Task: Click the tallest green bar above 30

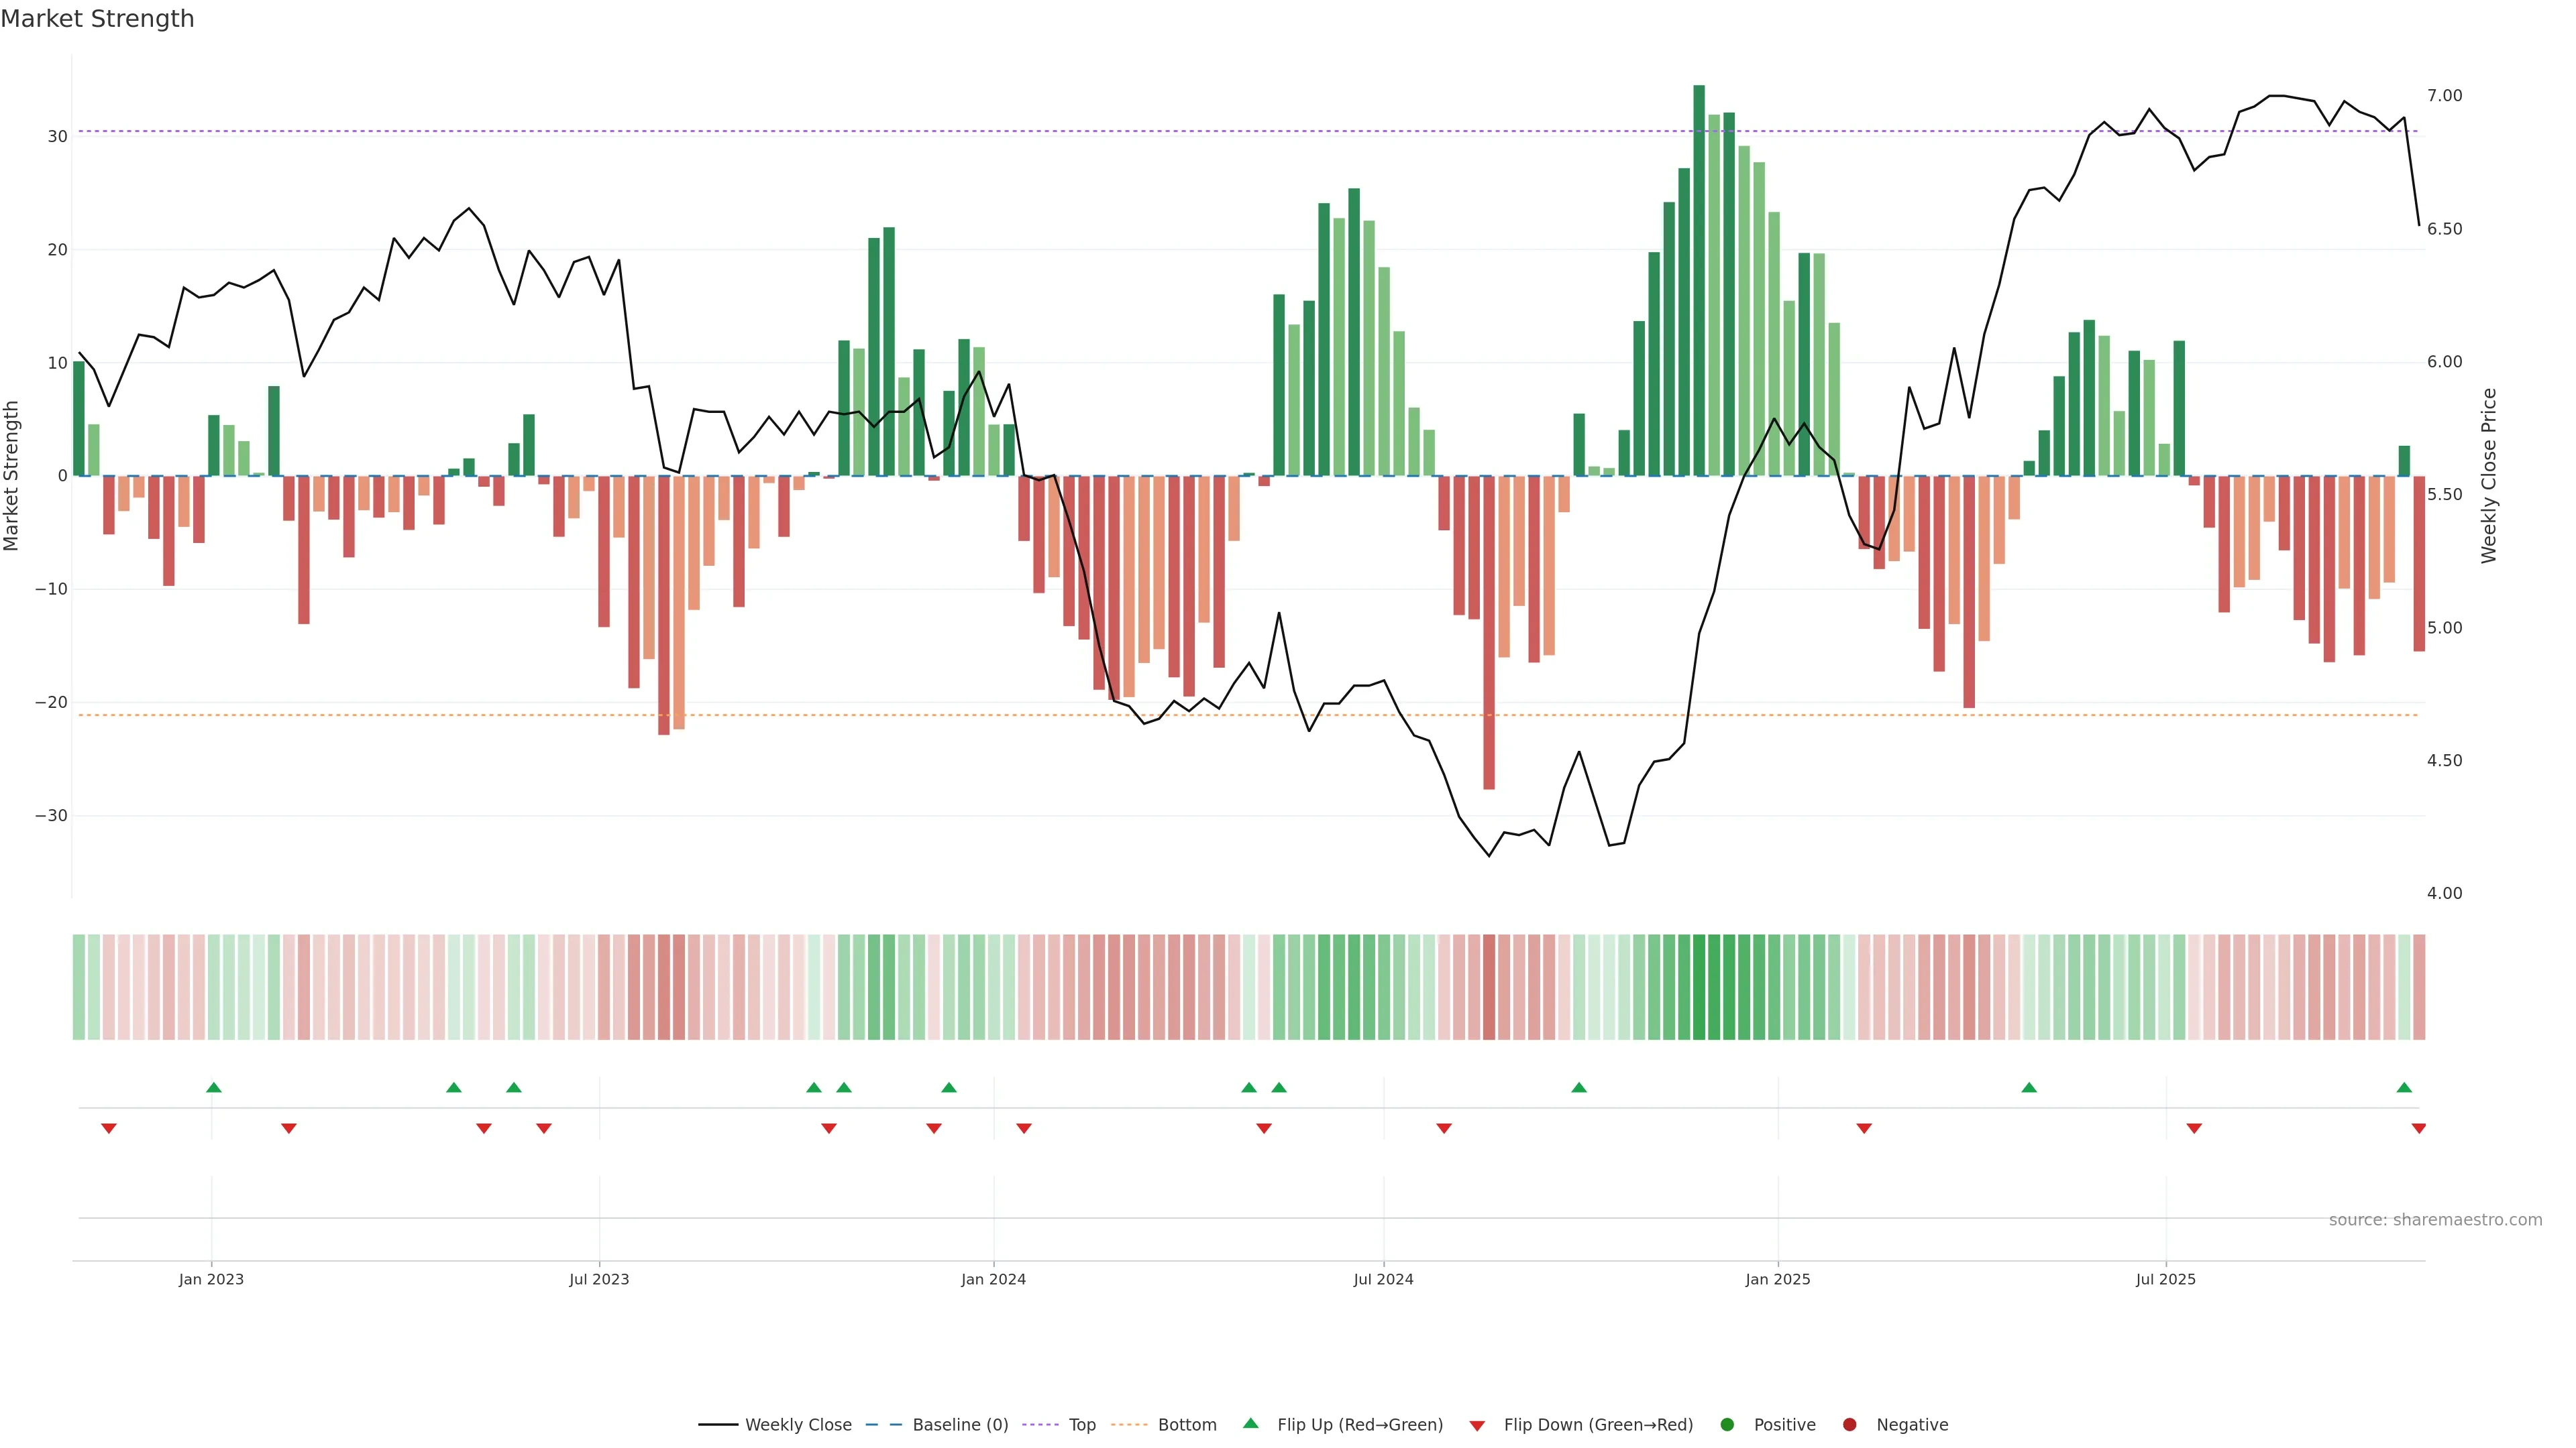Action: click(1699, 280)
